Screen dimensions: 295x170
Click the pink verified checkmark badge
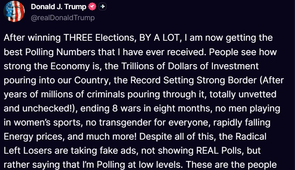(92, 7)
